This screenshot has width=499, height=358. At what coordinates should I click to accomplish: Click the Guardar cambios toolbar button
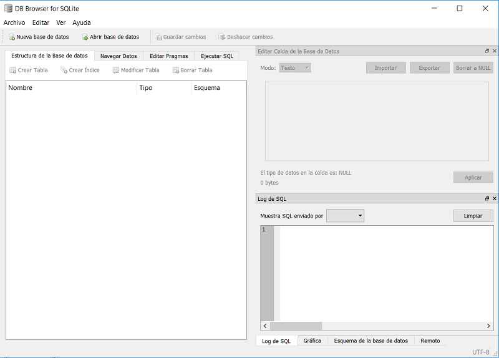point(180,37)
